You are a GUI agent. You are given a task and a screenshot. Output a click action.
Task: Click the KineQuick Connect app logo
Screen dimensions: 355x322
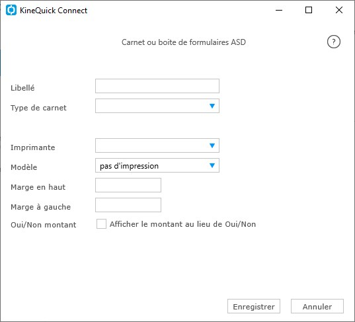11,10
